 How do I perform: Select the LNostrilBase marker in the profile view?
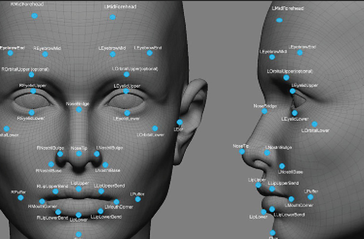(x=282, y=166)
